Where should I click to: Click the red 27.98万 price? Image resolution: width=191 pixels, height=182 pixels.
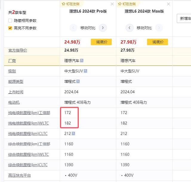point(129,42)
